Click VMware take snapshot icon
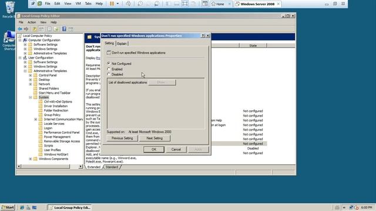Image resolution: width=376 pixels, height=211 pixels. pos(140,4)
